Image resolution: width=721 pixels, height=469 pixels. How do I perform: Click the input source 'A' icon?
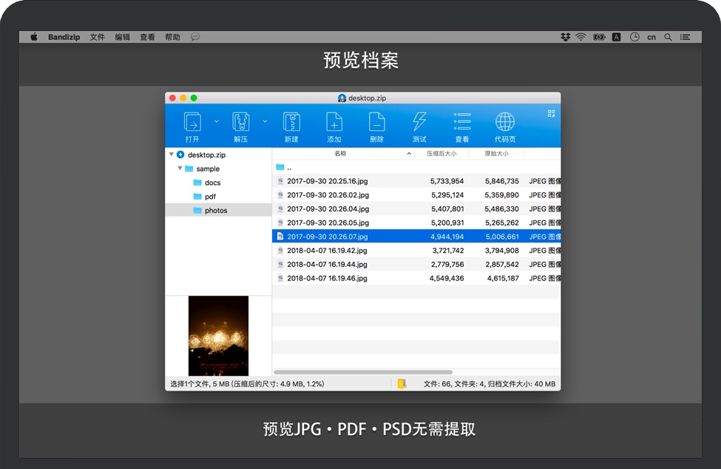pos(617,37)
